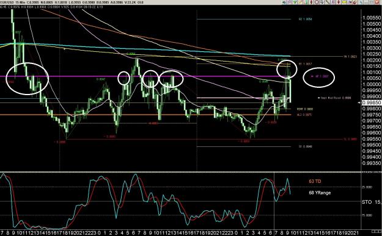Click the downward arrow toolbar icon
382x236 pixels.
coord(322,2)
